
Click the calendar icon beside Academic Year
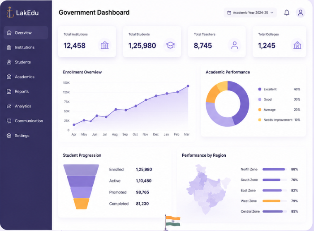click(229, 13)
